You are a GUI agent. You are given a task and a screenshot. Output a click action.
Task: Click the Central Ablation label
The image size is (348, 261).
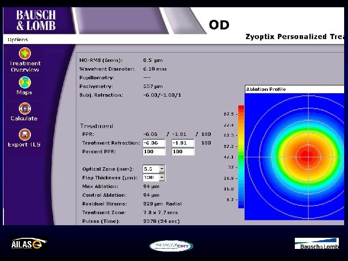coord(104,195)
